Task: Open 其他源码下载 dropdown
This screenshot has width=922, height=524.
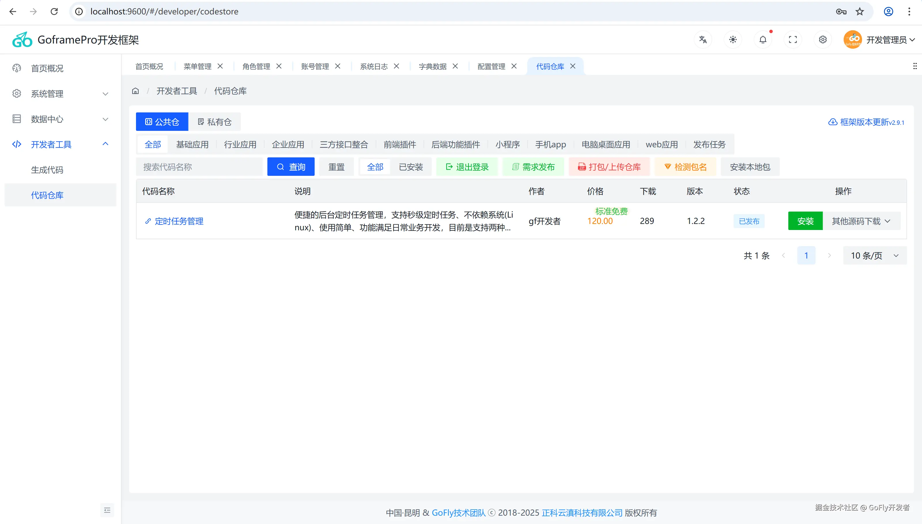Action: [861, 221]
